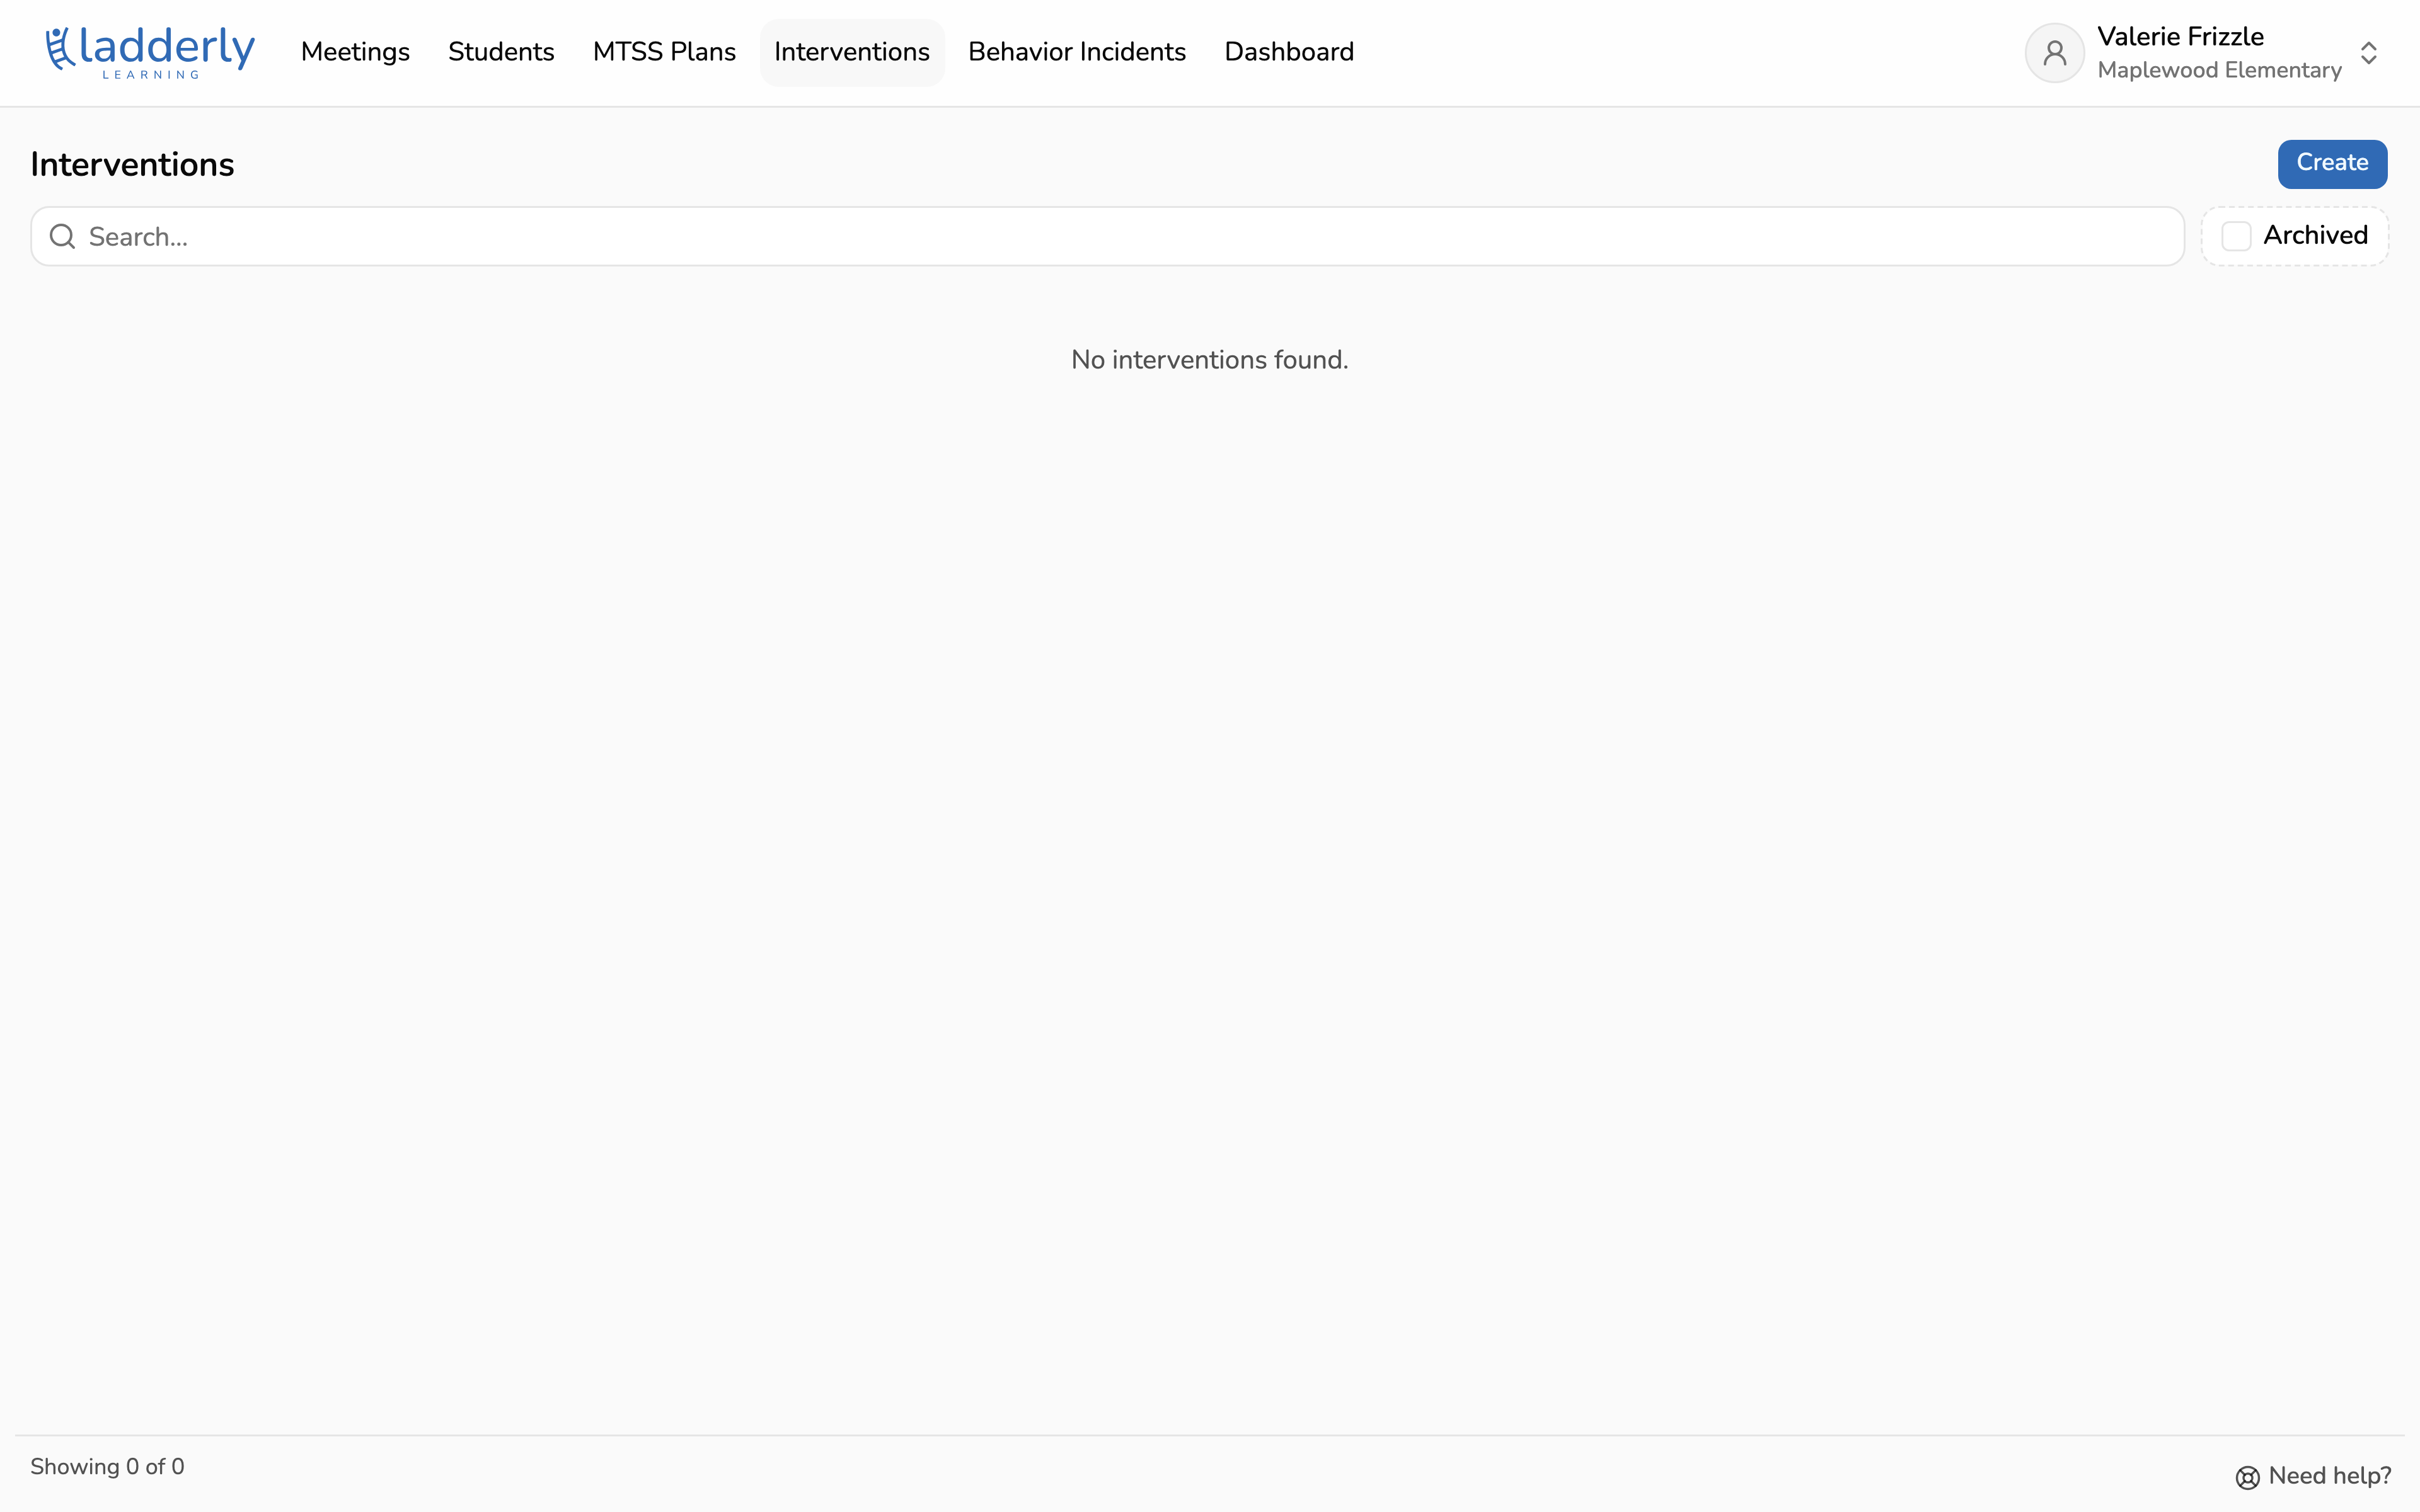Navigate to the Dashboard
This screenshot has width=2420, height=1512.
1289,52
